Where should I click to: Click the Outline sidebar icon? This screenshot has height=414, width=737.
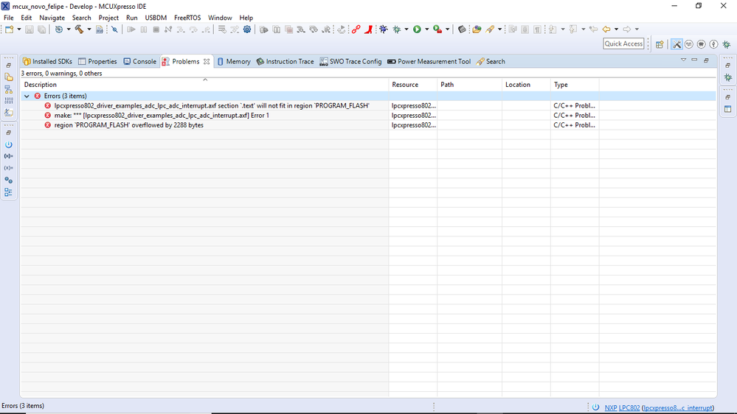(x=8, y=192)
